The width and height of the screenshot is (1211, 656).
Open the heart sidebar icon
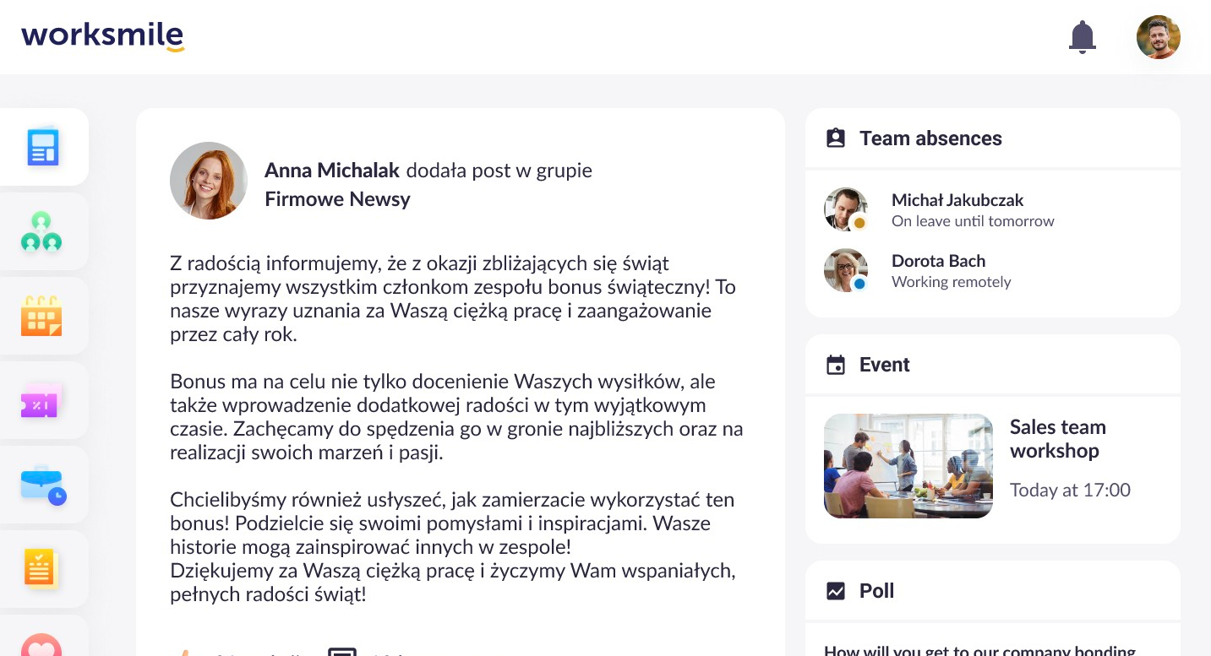click(41, 646)
